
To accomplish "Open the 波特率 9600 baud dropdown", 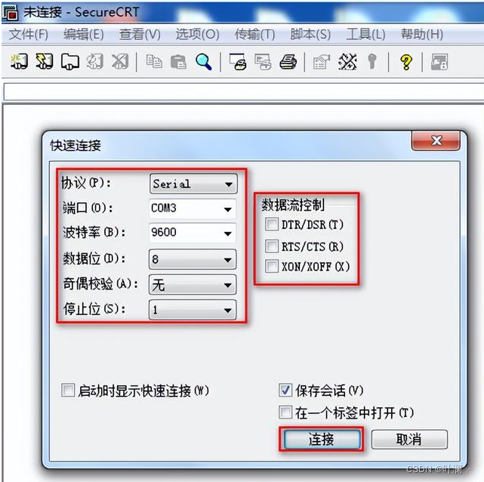I will click(x=193, y=233).
